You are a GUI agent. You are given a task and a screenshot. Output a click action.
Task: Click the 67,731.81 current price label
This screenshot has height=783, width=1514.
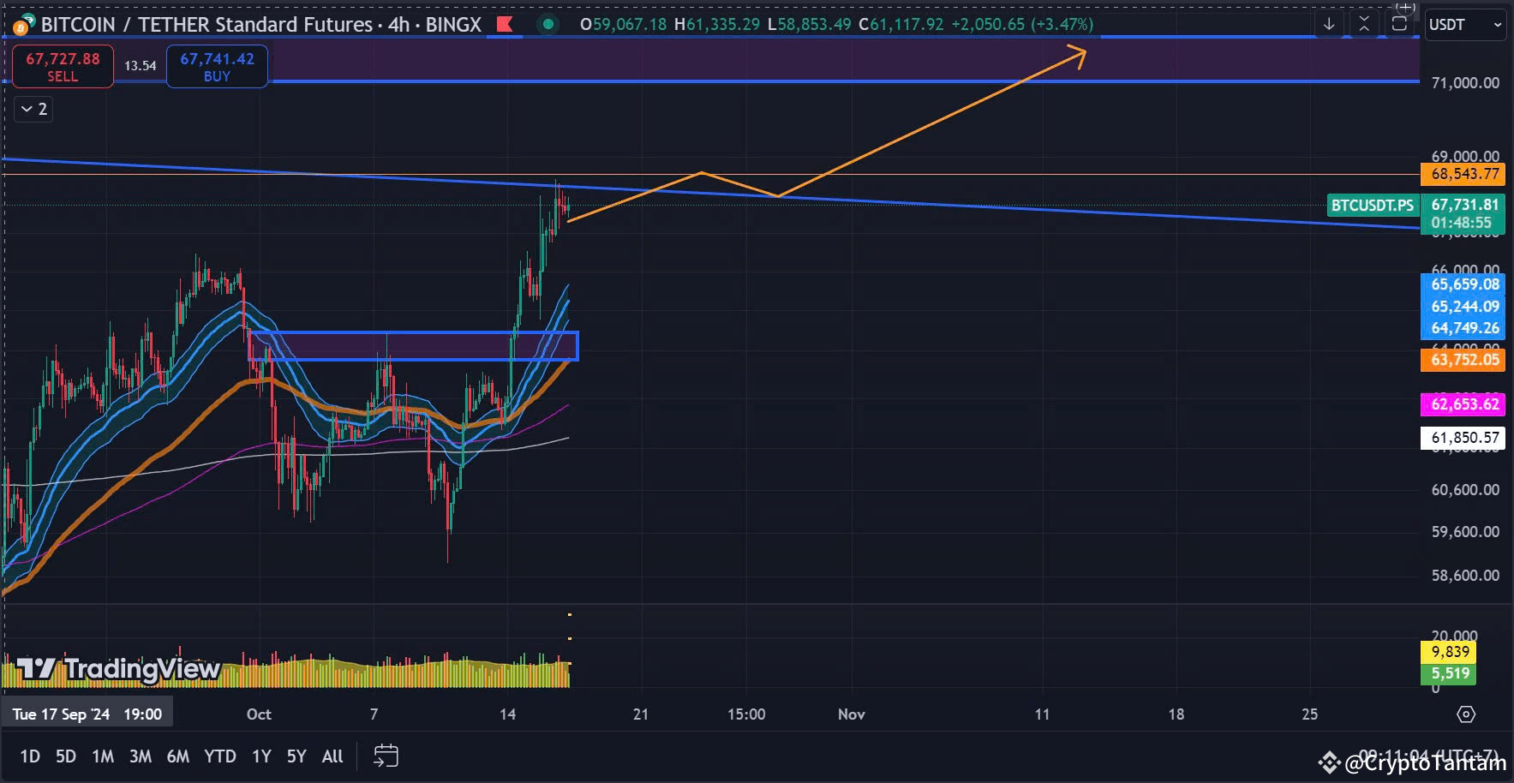[1464, 204]
